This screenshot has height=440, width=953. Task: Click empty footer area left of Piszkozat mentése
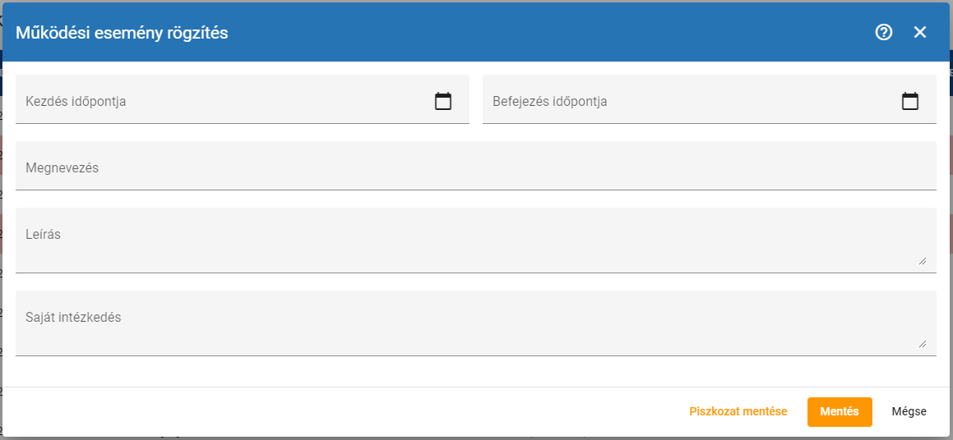pos(329,411)
